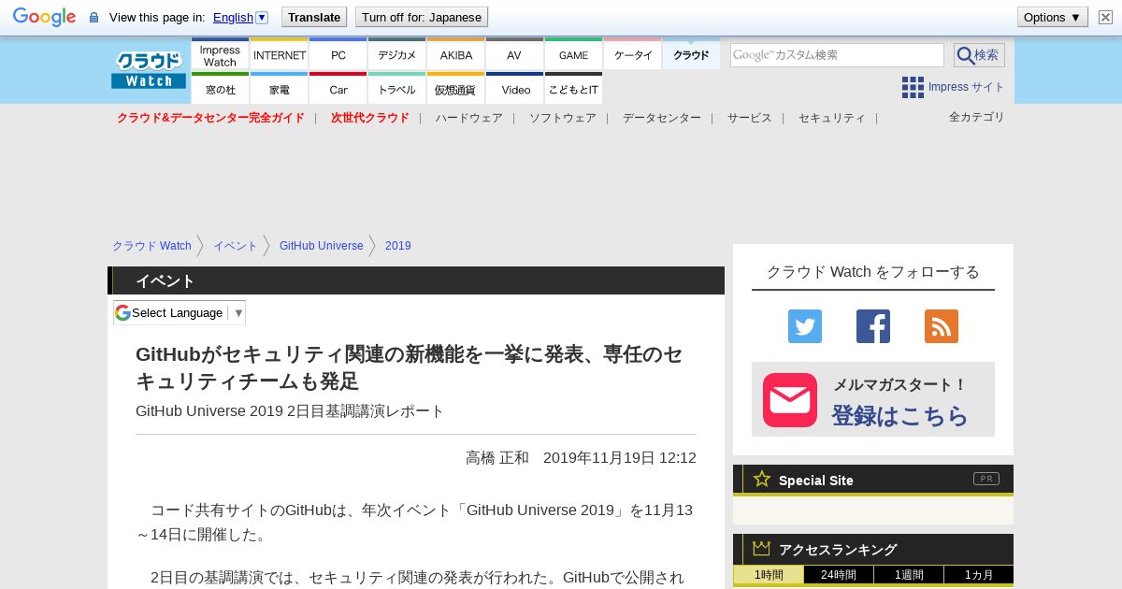The height and width of the screenshot is (589, 1122).
Task: Click the イベント breadcrumb link
Action: (x=236, y=246)
